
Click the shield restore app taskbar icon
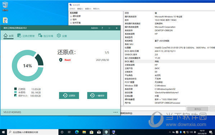pos(106,132)
